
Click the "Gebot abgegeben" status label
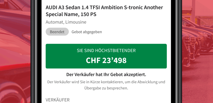pyautogui.click(x=87, y=32)
